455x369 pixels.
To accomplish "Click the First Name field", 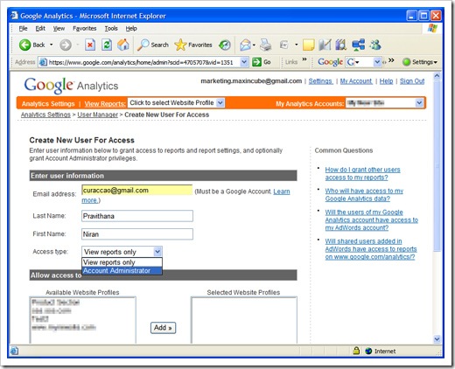I will [x=137, y=234].
